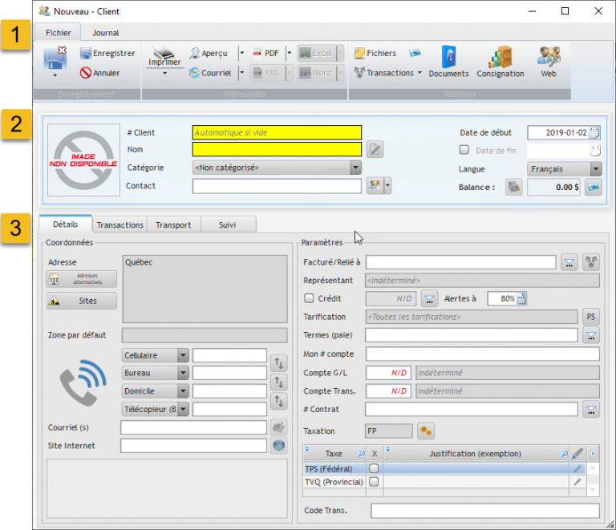This screenshot has width=616, height=530.
Task: Click the edit name pencil icon beside Nom
Action: coord(375,149)
